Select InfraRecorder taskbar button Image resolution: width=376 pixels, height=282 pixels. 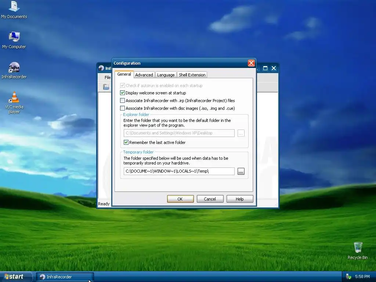tap(65, 277)
